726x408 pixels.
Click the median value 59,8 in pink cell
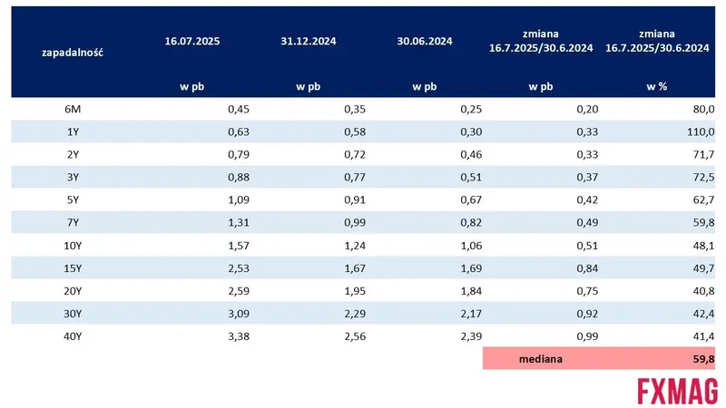pos(704,359)
